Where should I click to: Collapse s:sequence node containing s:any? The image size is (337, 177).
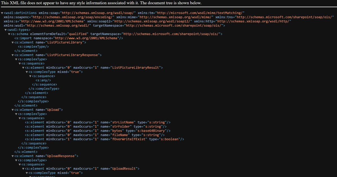30,76
